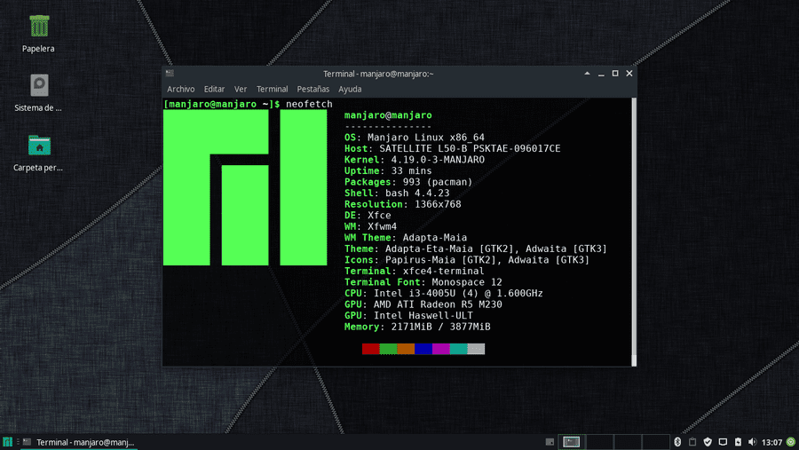Click the green color block in neofetch output
This screenshot has height=450, width=799.
(x=388, y=349)
